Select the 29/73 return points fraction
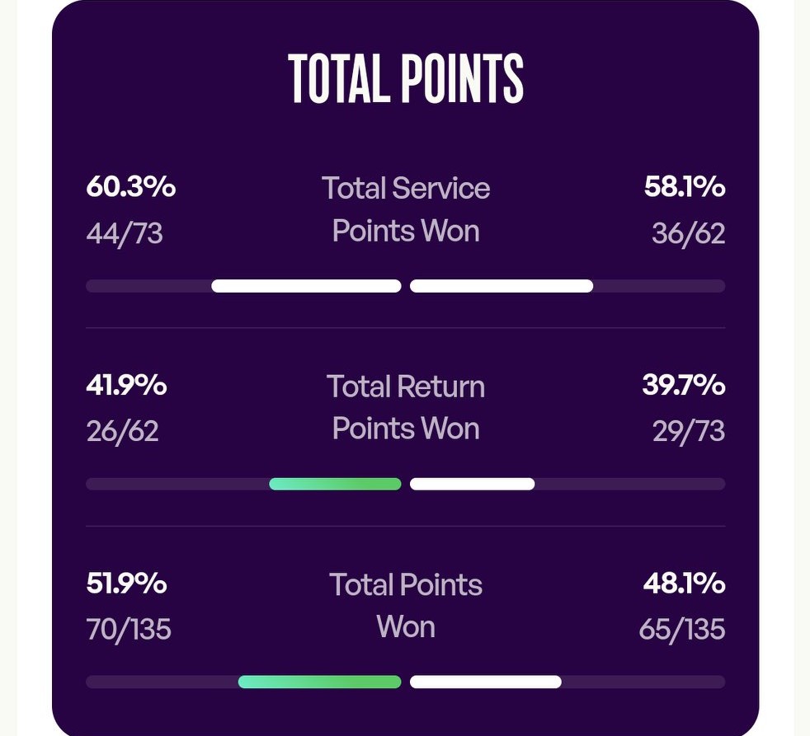810x736 pixels. click(x=688, y=431)
